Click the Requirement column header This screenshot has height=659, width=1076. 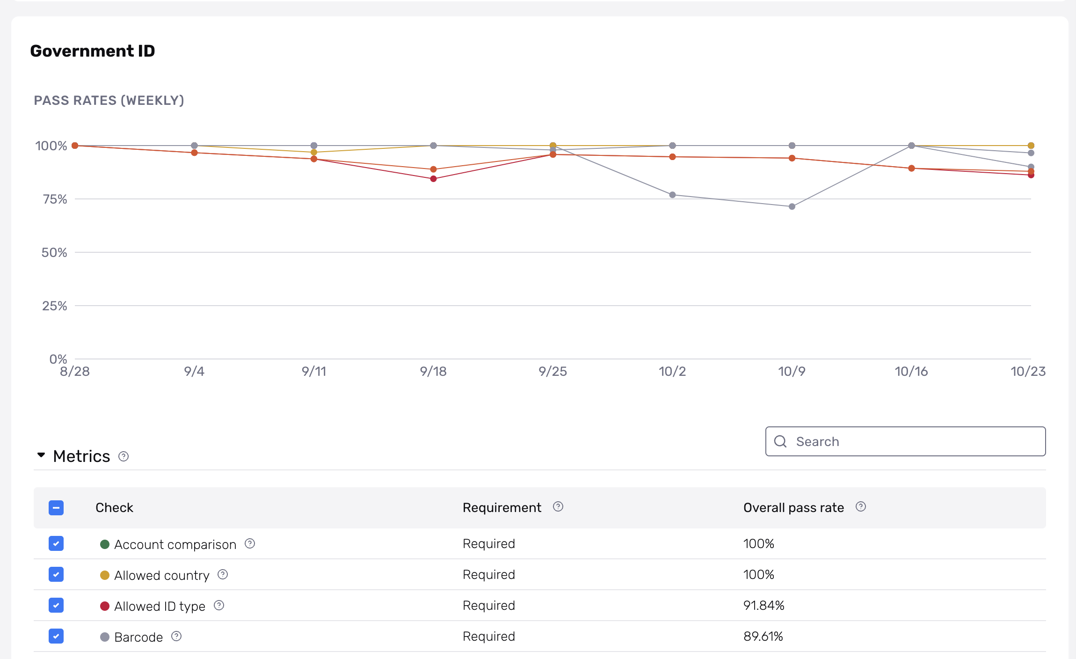[502, 508]
